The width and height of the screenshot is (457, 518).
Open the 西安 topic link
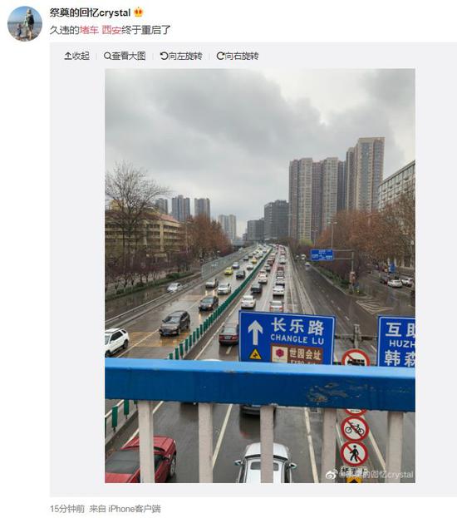pyautogui.click(x=111, y=30)
